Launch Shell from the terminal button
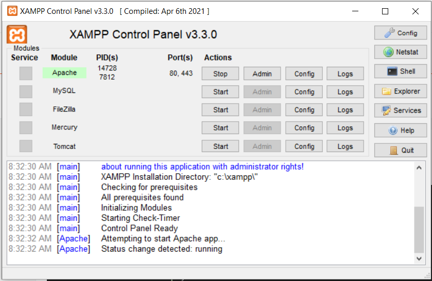The image size is (432, 281). click(x=401, y=71)
